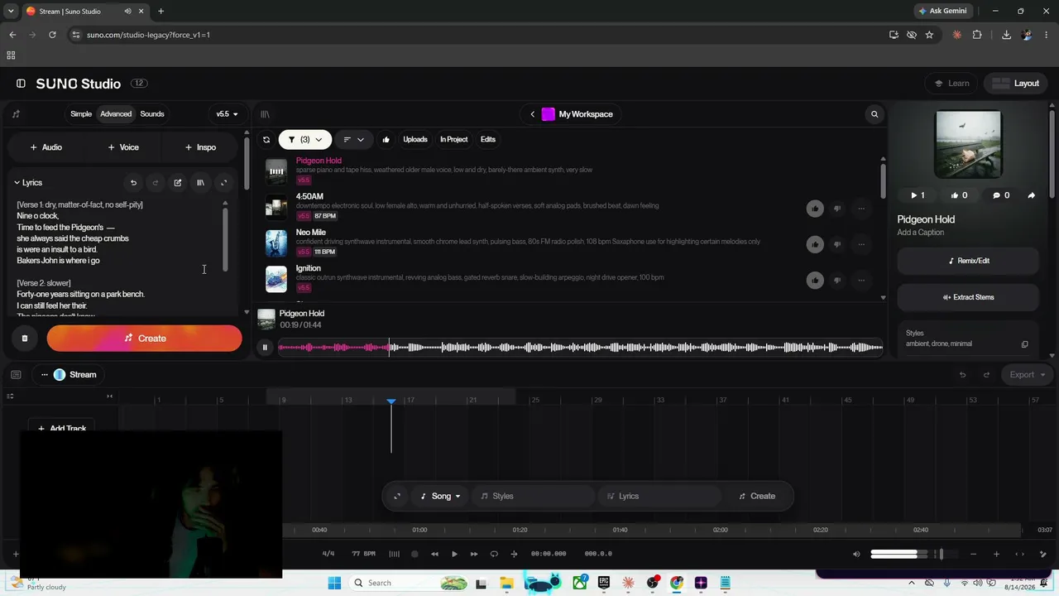
Task: Expand the Lyrics editor to full size
Action: coord(223,183)
